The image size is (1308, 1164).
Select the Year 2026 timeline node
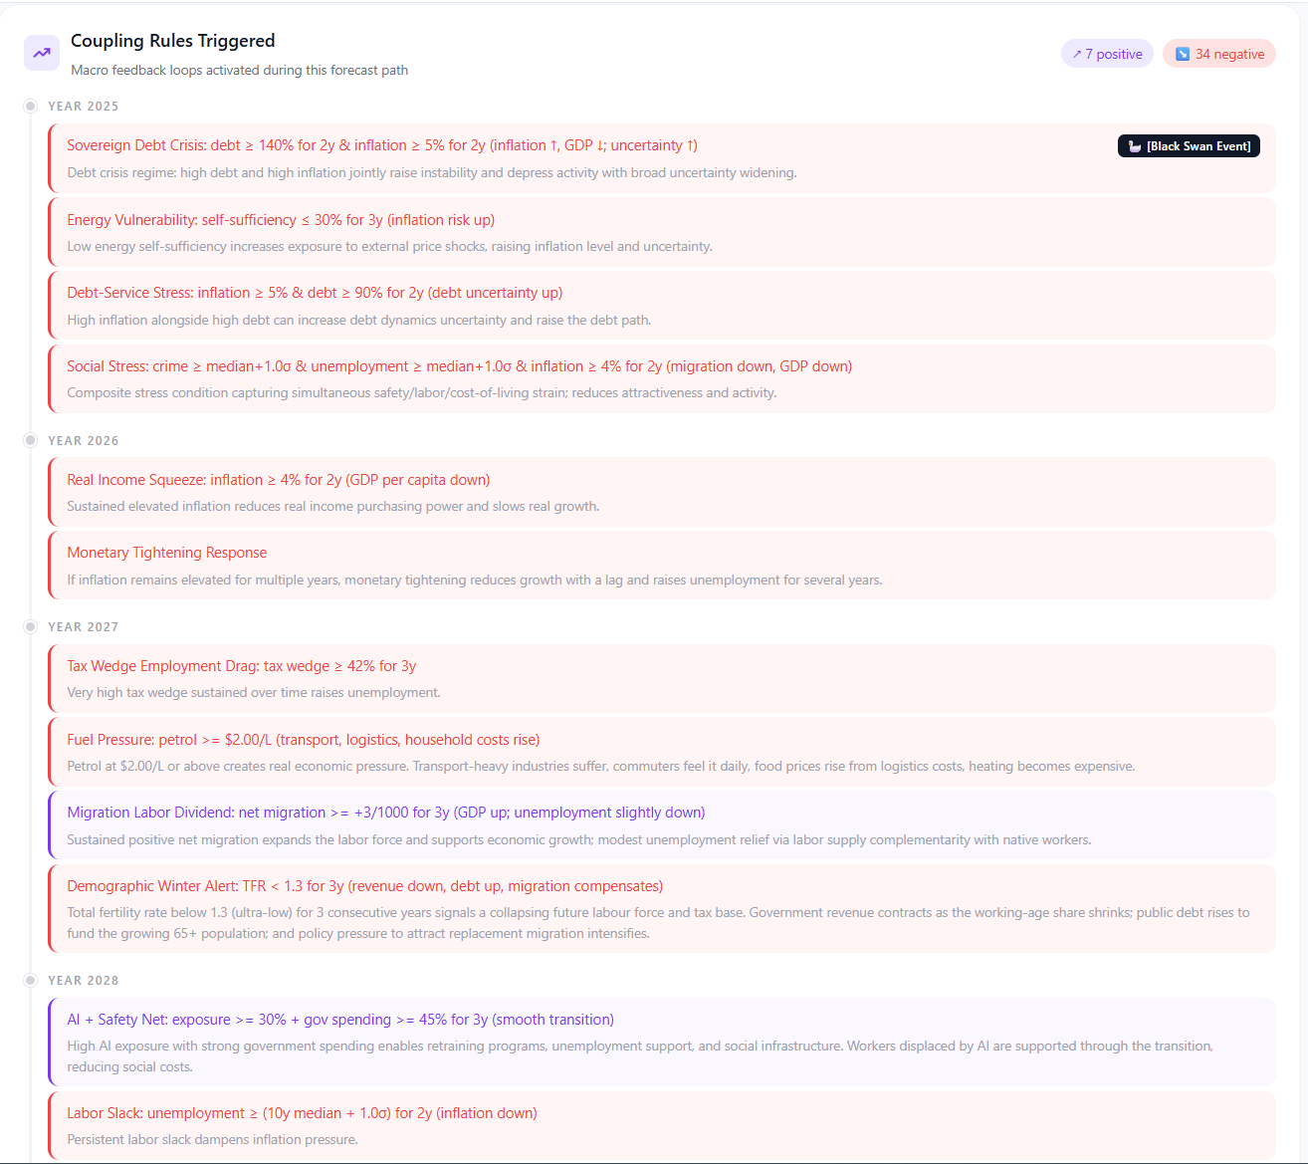30,440
